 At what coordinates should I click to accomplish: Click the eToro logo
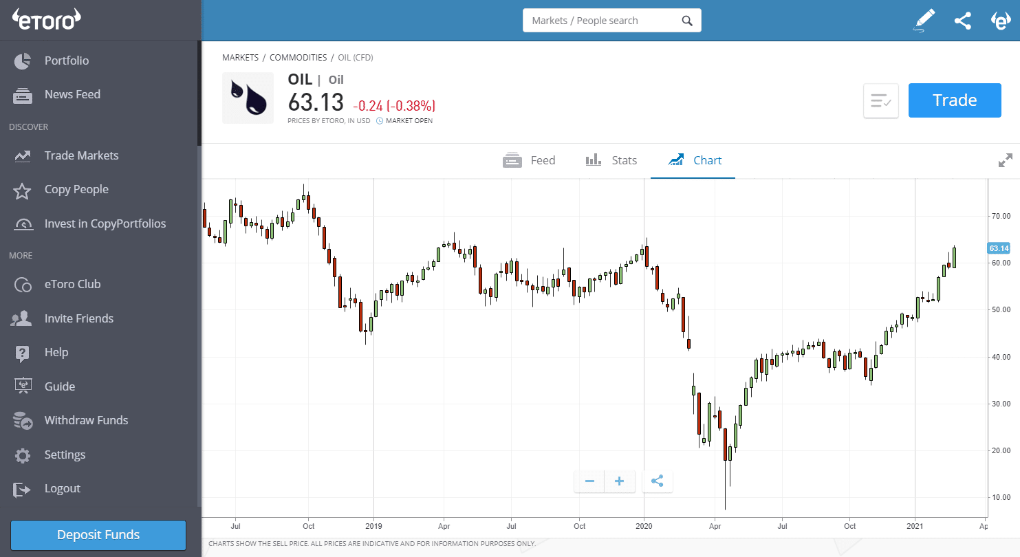point(47,20)
